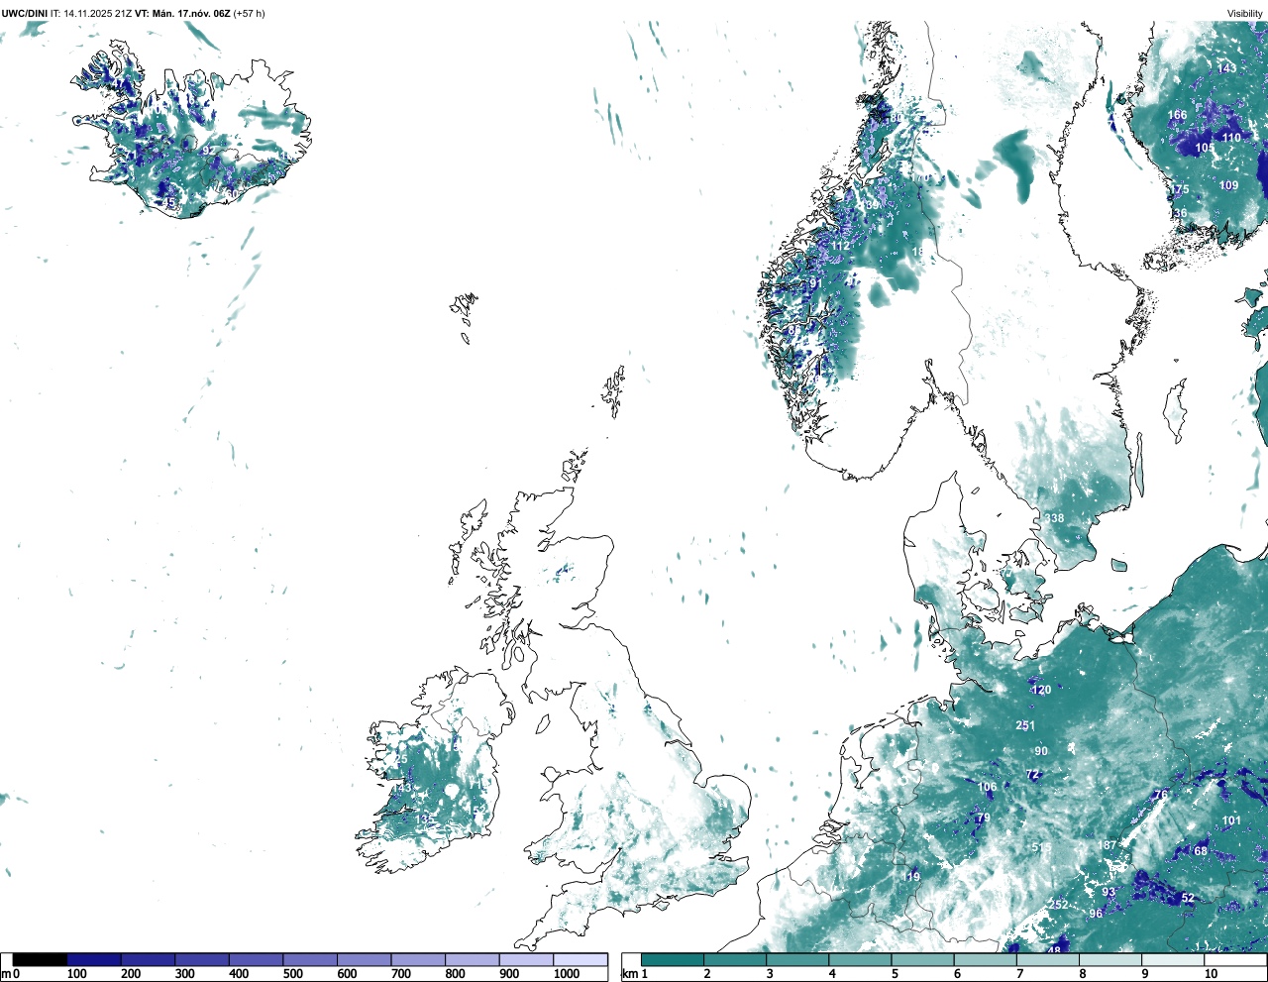Click visibility value 110 over Finland

click(x=1231, y=138)
